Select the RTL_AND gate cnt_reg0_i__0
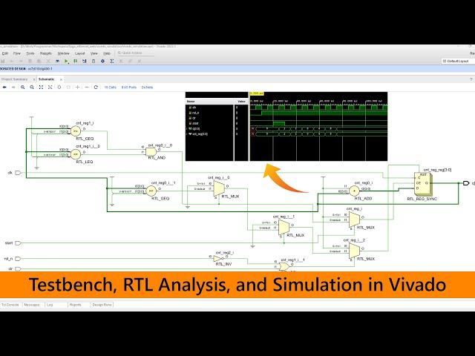This screenshot has height=356, width=475. pyautogui.click(x=151, y=151)
